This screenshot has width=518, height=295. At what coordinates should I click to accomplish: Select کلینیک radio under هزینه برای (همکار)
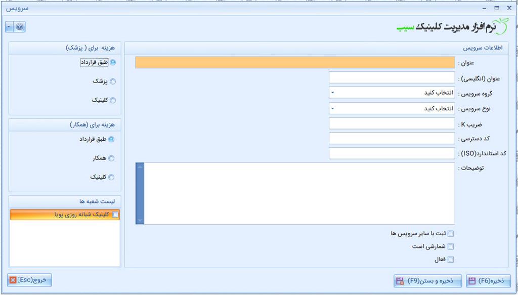coord(111,178)
